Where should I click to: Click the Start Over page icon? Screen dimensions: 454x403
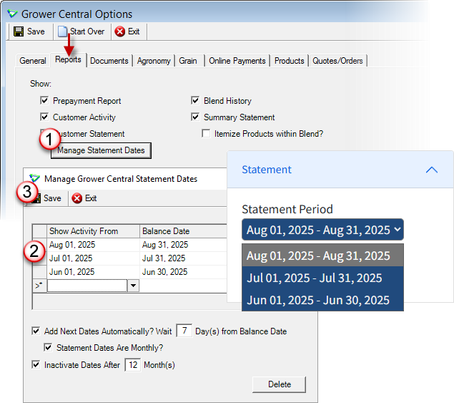62,31
